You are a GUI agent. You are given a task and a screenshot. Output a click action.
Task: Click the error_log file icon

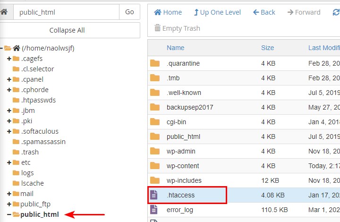click(x=154, y=210)
